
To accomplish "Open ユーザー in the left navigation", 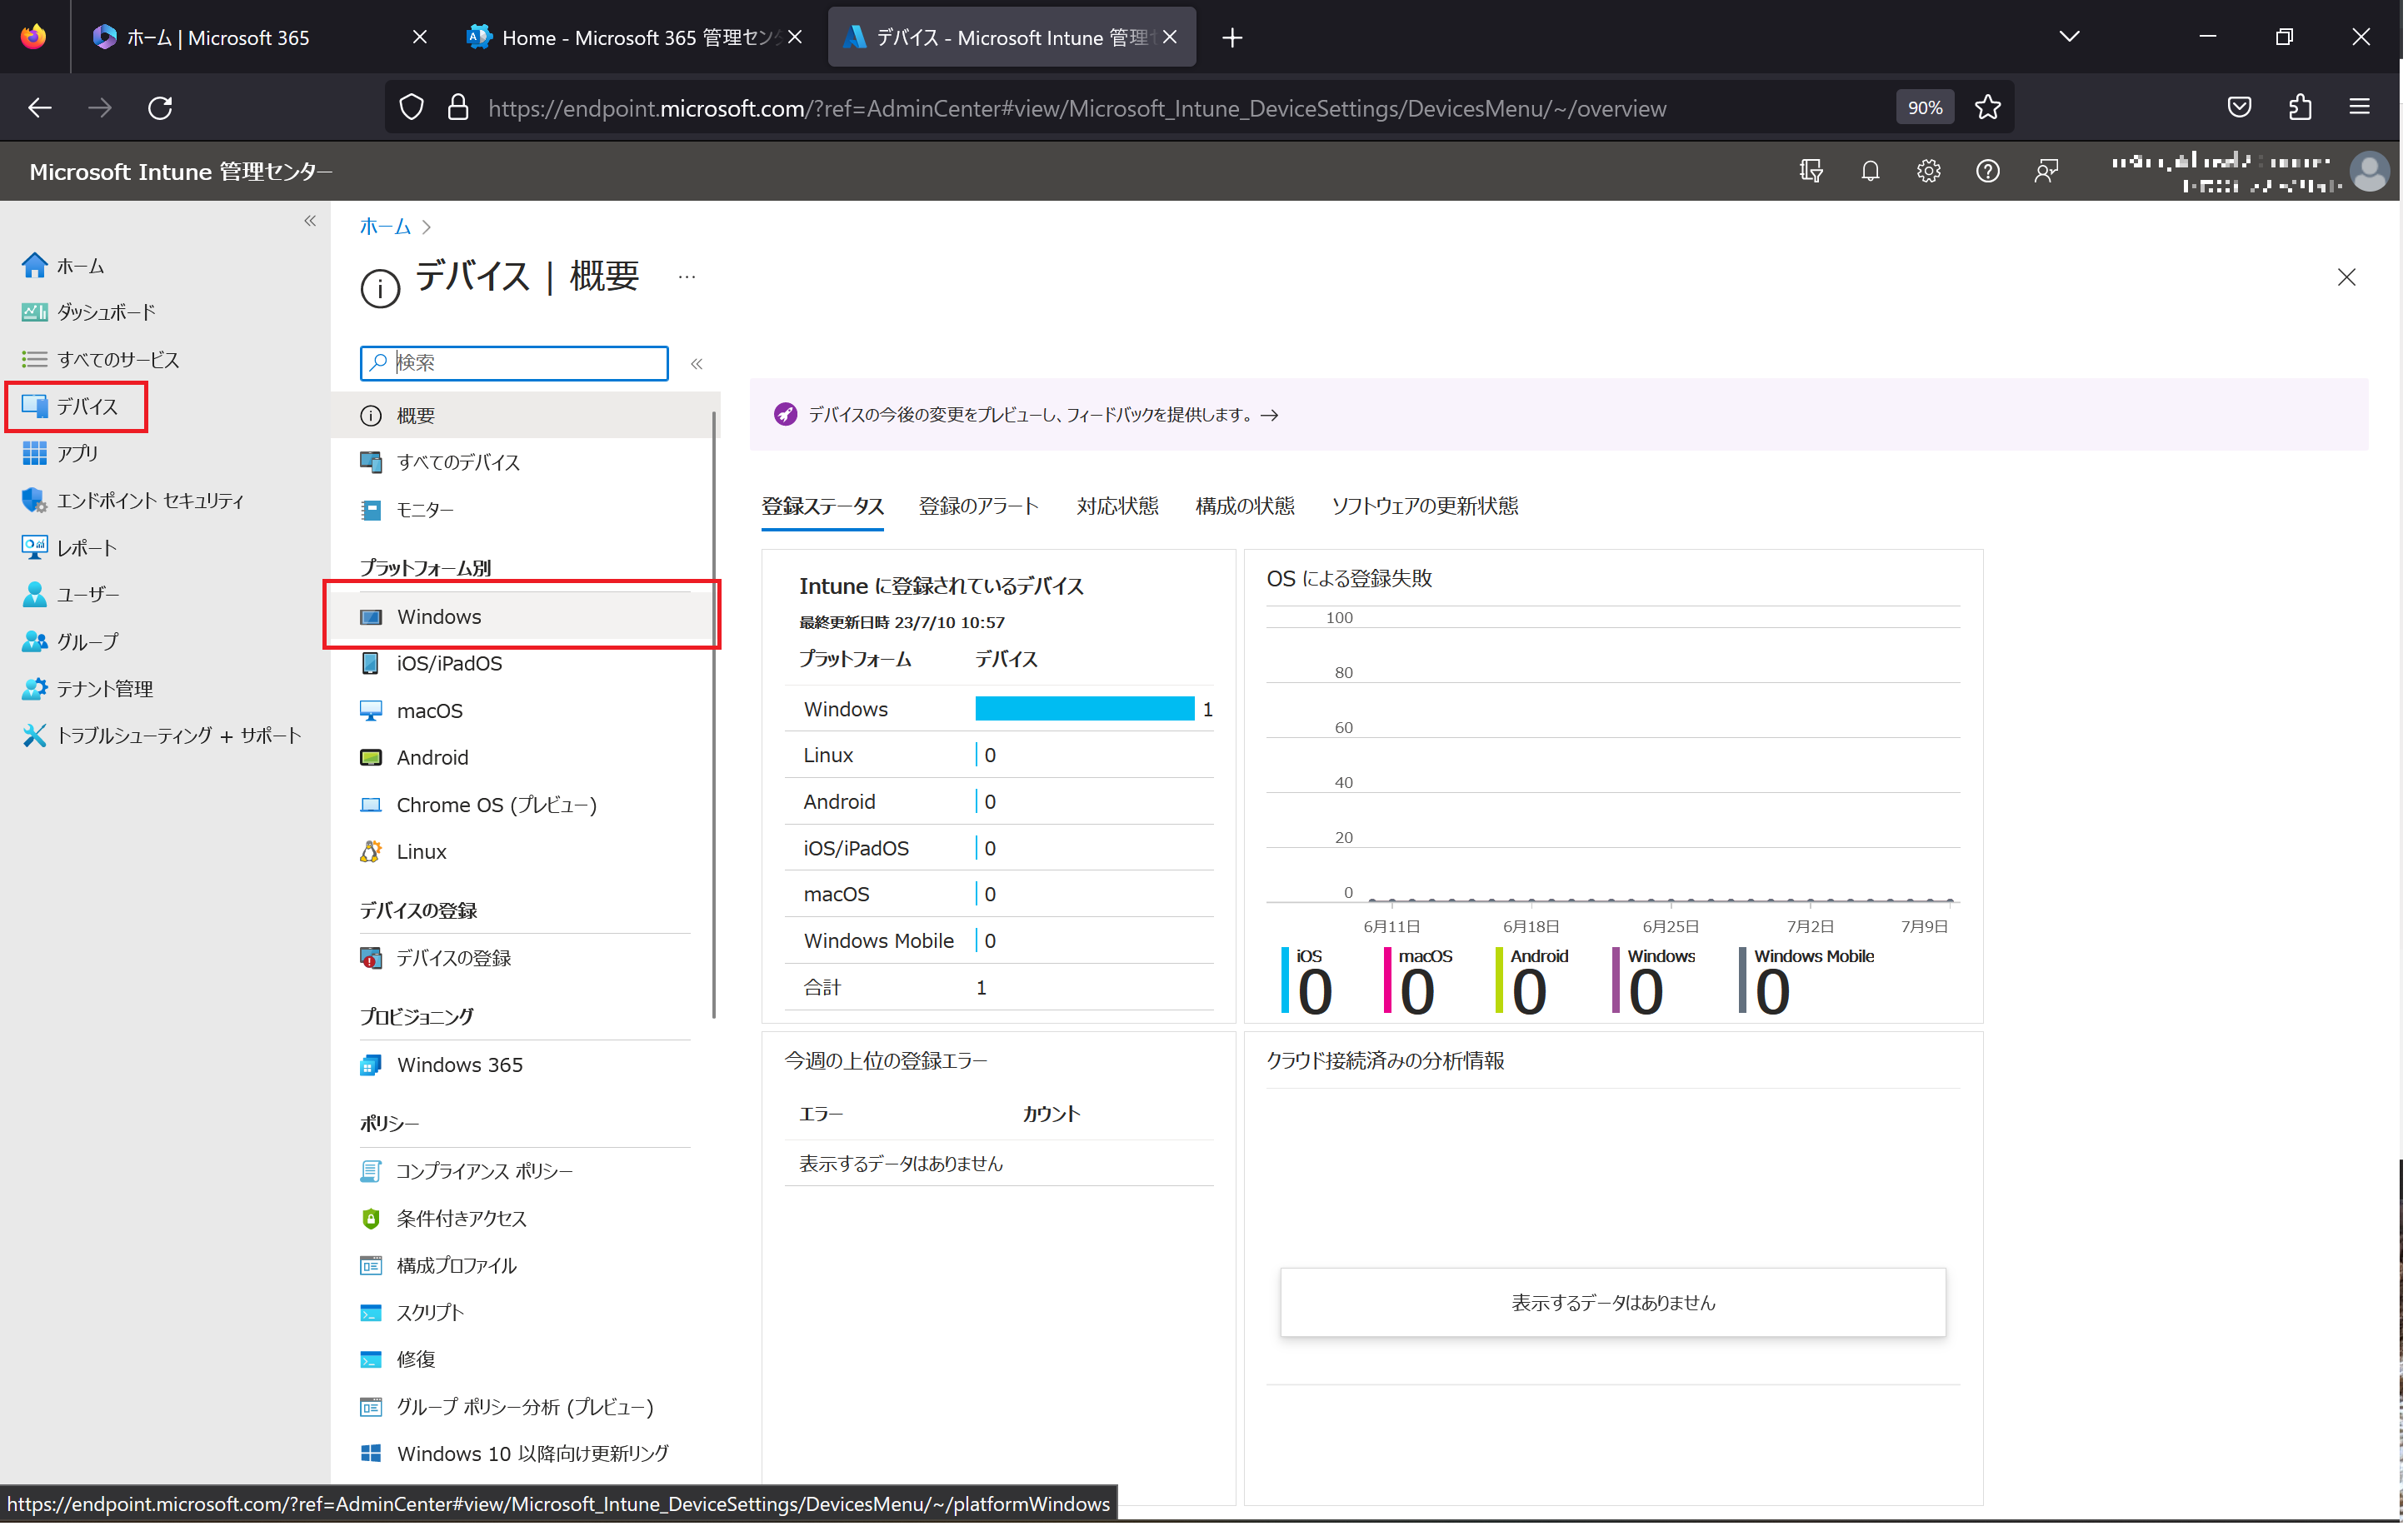I will point(70,596).
